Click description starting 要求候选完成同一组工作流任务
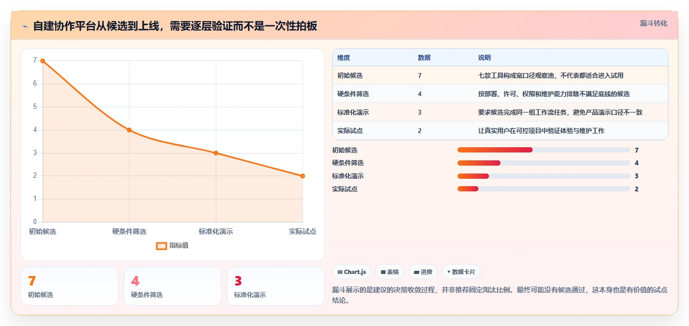This screenshot has width=689, height=326. 560,113
